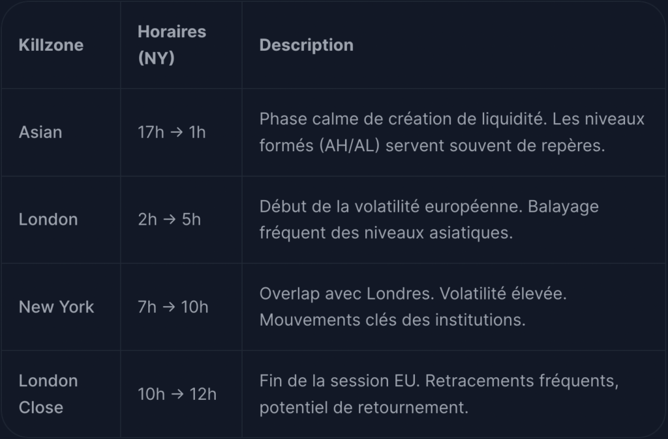Click the London Close killzone cell

(x=48, y=394)
